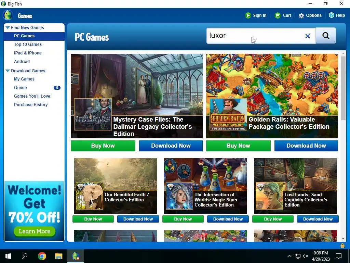Open File Explorer from the taskbar
The height and width of the screenshot is (263, 350).
point(59,256)
